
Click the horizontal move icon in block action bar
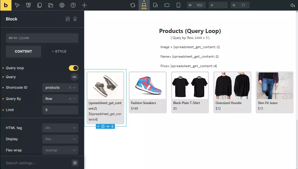click(x=108, y=126)
